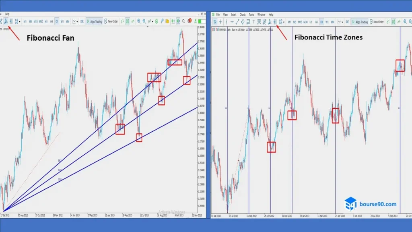This screenshot has width=412, height=232.
Task: Select Fibonacci Time Zones tool in right toolbar
Action: [274, 22]
